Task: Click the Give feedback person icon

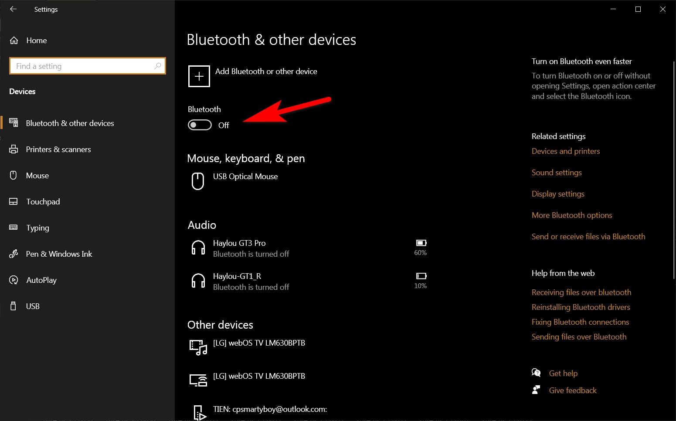Action: coord(536,390)
